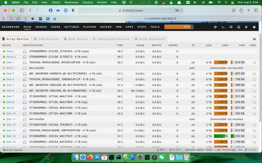Click the page vertical scrollbar
Viewport: 262px width, 163px height.
260,78
